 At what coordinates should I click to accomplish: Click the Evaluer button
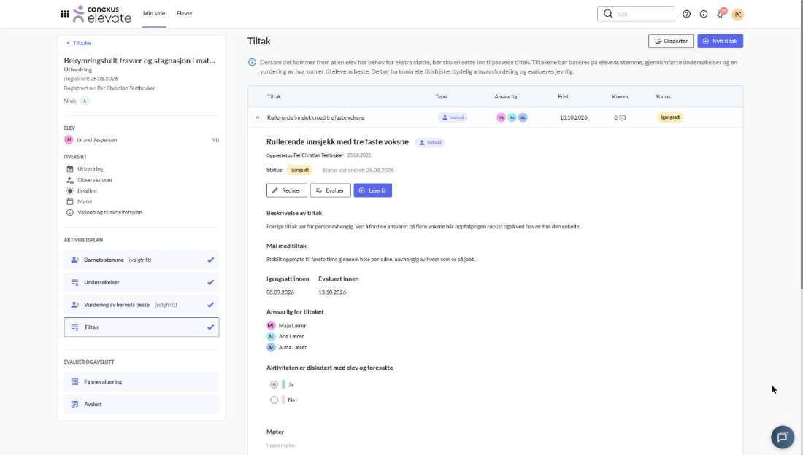(330, 190)
